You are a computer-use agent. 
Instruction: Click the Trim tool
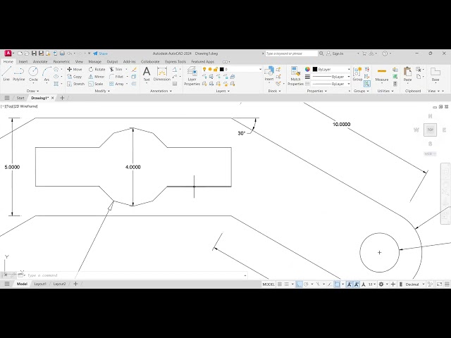point(116,69)
